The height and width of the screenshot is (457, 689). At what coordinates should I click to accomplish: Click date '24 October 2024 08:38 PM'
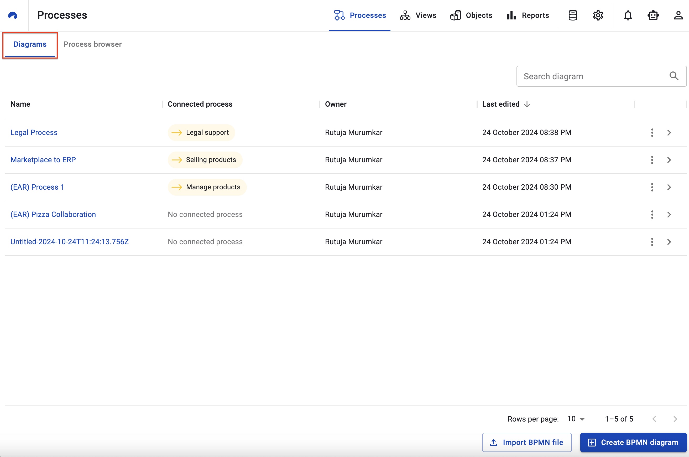click(527, 133)
